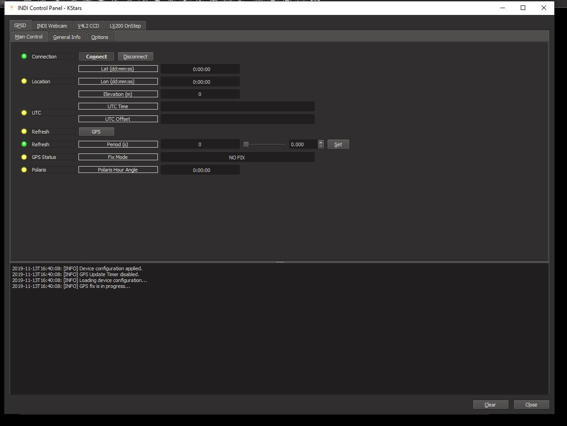567x426 pixels.
Task: Select the Main Control tab
Action: coord(29,37)
